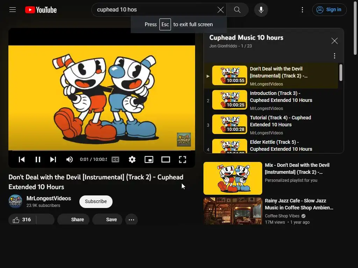Click the yellow Cuphead video frame

click(x=102, y=98)
